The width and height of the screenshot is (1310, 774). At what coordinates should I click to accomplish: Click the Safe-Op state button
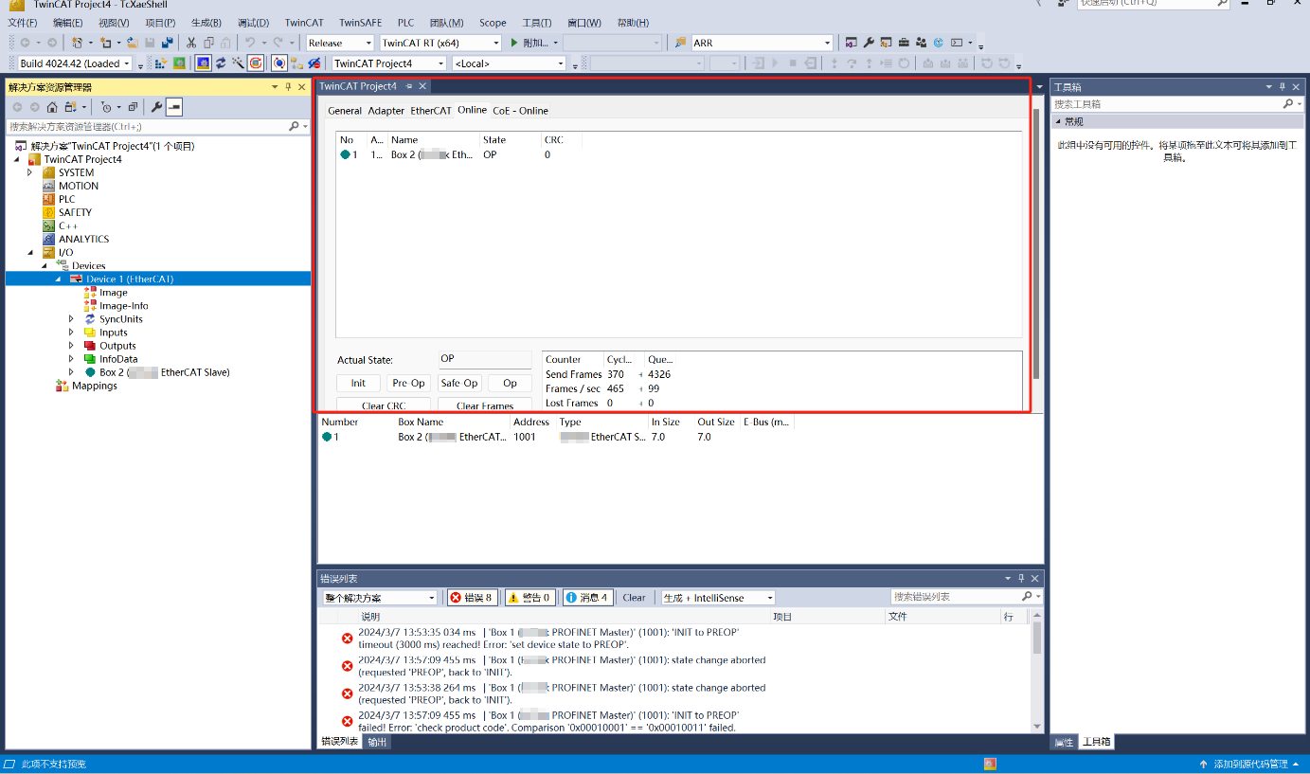coord(459,383)
